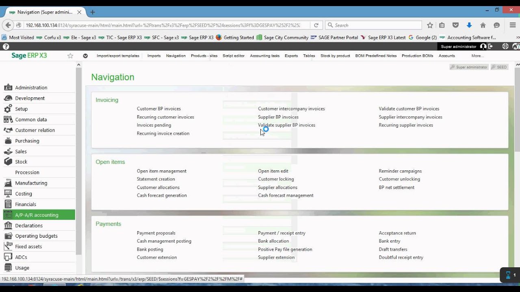This screenshot has width=520, height=292.
Task: Open the More... menu in Sage toolbar
Action: point(478,56)
